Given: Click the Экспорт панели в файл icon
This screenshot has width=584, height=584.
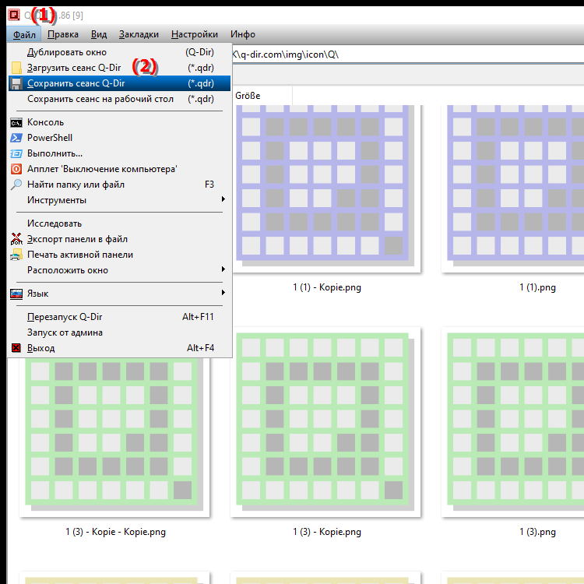Looking at the screenshot, I should (16, 239).
